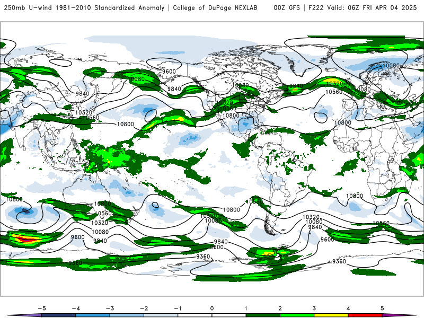Pick the palest blue -2-to--1 colorbar segment
This screenshot has height=318, width=424.
[x=161, y=315]
